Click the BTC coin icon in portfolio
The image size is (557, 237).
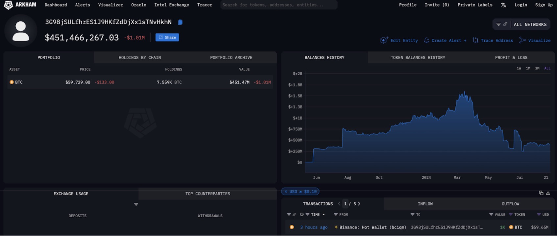point(12,82)
